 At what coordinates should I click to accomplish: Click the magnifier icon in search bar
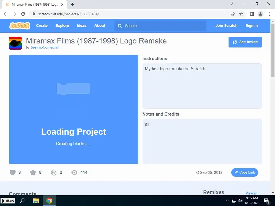pos(120,26)
